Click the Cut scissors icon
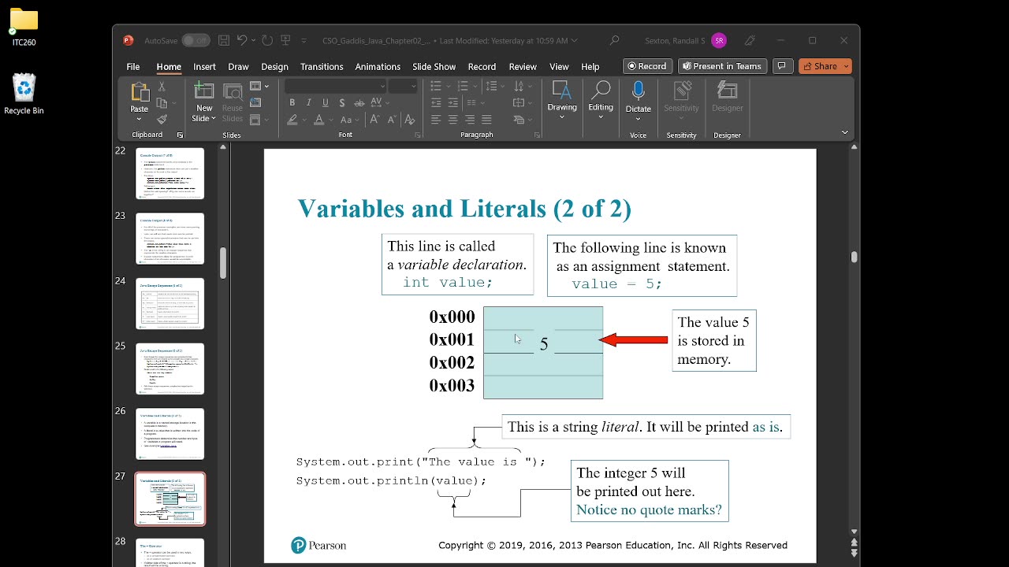Screen dimensions: 1009x567 pos(162,86)
